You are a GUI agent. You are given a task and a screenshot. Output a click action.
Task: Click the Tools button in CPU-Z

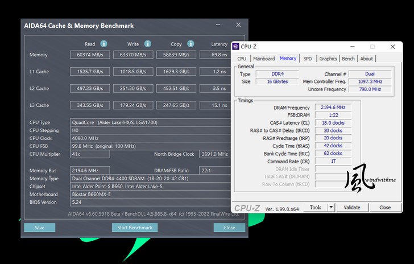316,208
